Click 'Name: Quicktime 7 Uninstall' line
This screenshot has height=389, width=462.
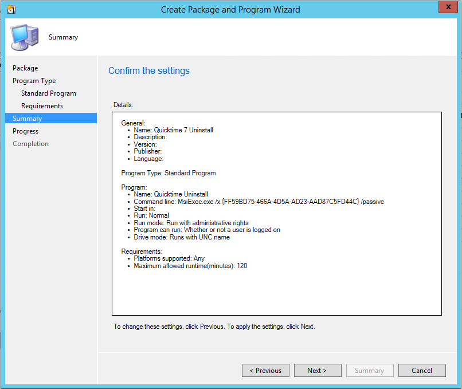point(174,130)
